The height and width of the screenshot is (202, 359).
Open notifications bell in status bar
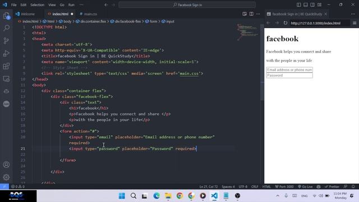[x=353, y=186]
